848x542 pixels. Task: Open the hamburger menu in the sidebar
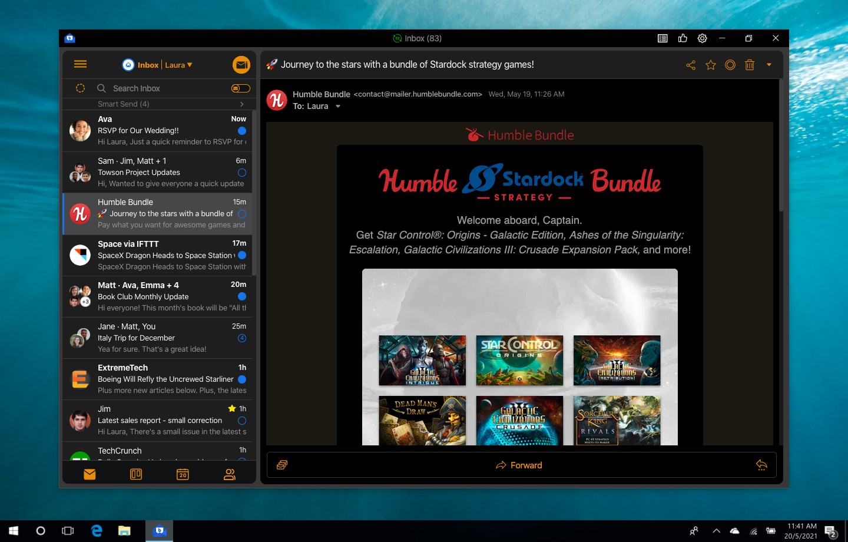pos(81,64)
